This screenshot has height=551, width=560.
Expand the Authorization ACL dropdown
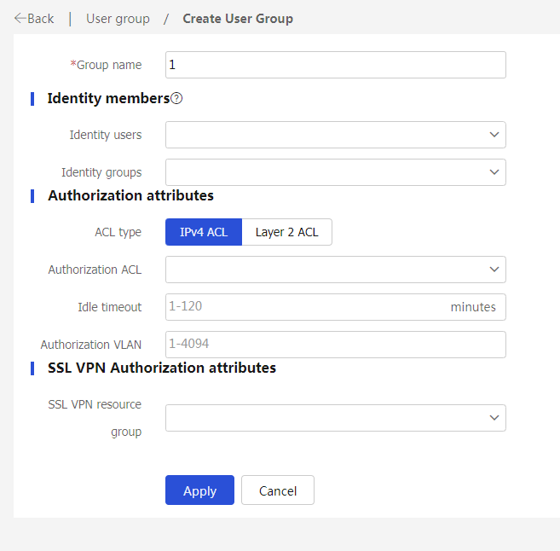(x=335, y=270)
